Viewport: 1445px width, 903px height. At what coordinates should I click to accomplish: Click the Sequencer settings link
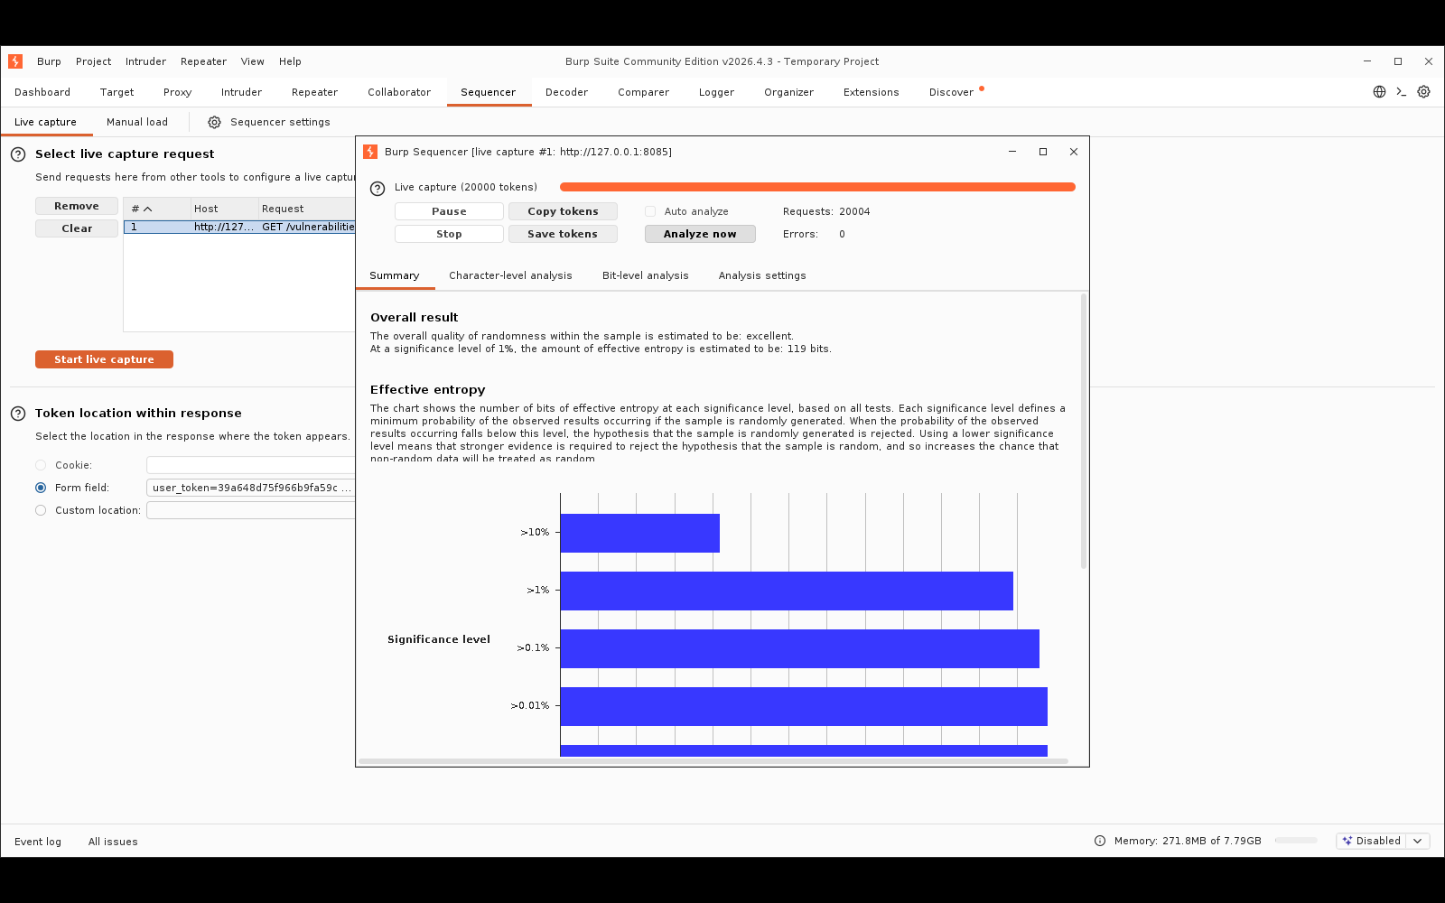(280, 122)
